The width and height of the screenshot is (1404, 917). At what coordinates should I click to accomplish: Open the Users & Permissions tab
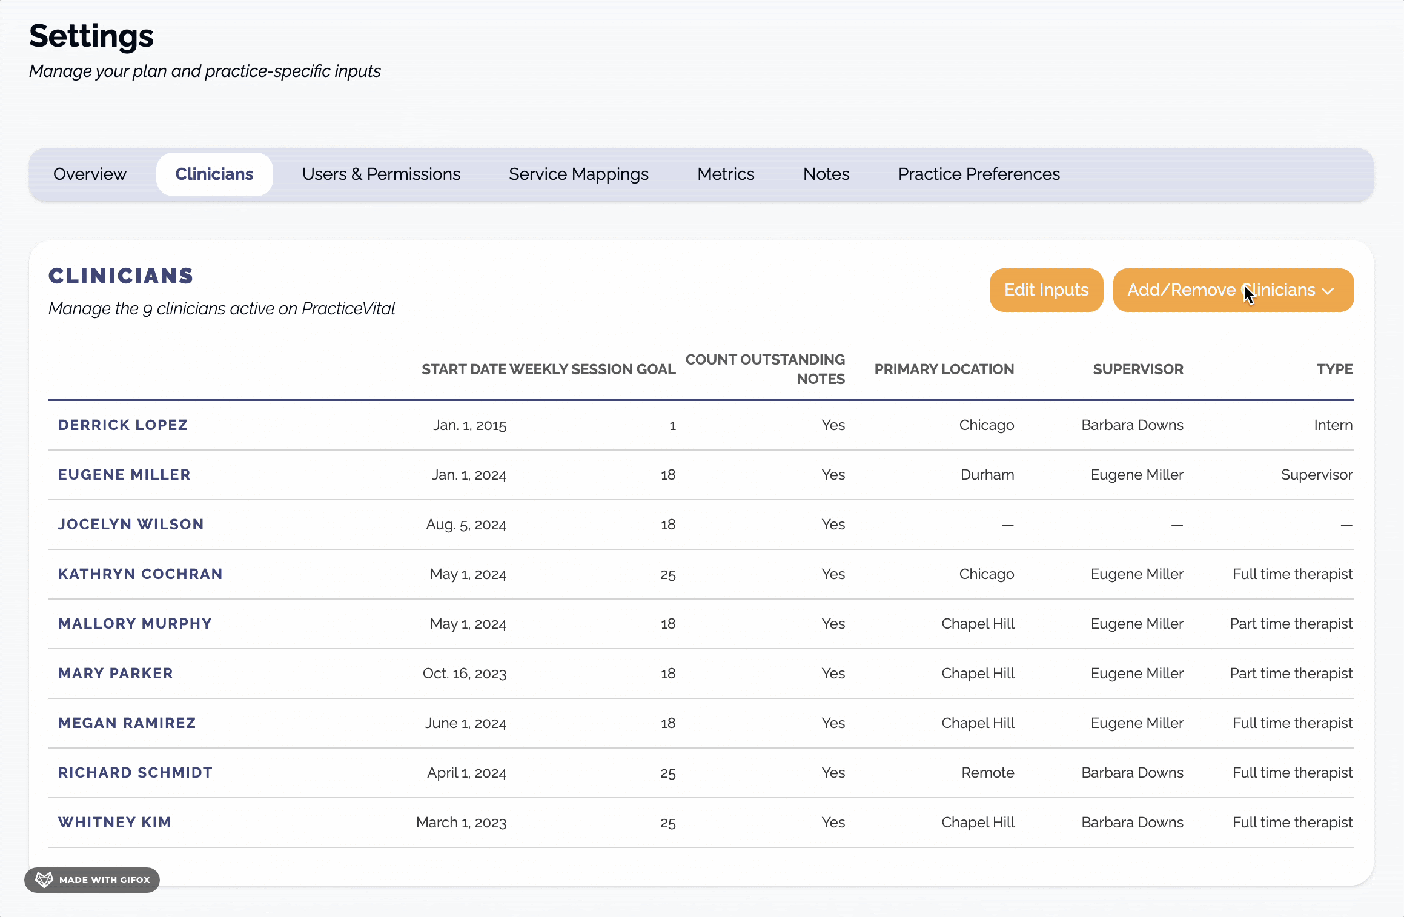381,174
